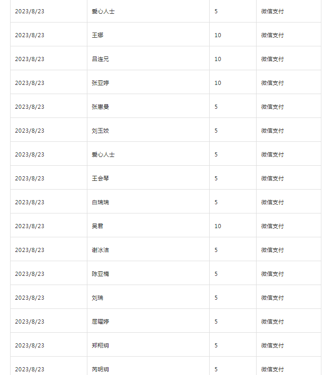Click amount 5 in 刘瑞 row
The height and width of the screenshot is (375, 326).
click(216, 298)
